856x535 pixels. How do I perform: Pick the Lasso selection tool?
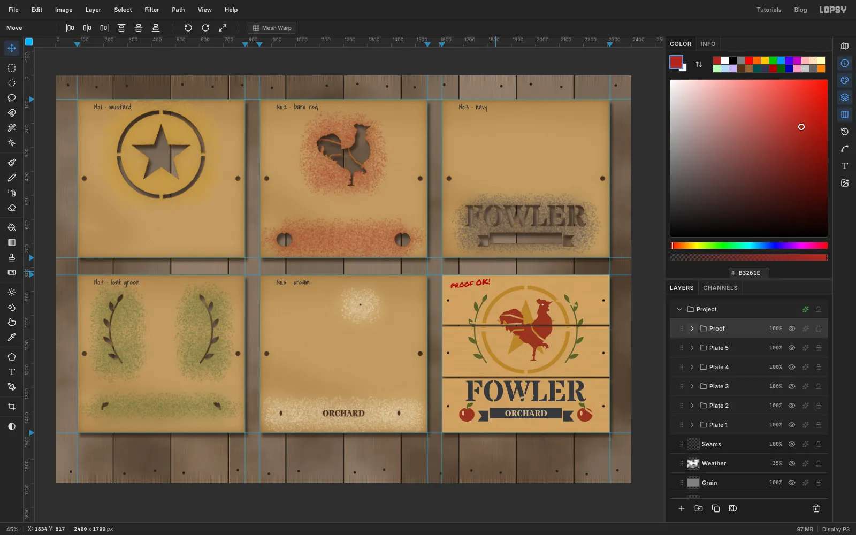(x=12, y=98)
